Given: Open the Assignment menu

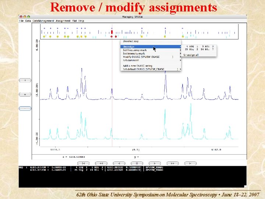Looking at the screenshot, I should 63,21.
